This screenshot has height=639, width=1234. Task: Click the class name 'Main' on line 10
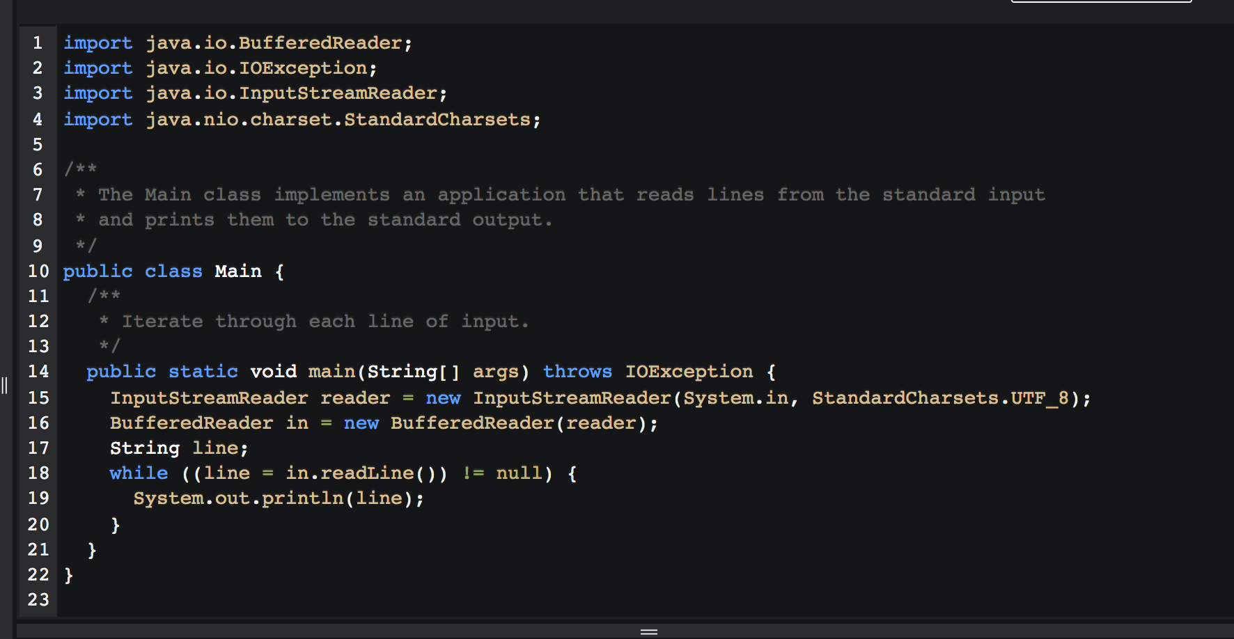[237, 271]
